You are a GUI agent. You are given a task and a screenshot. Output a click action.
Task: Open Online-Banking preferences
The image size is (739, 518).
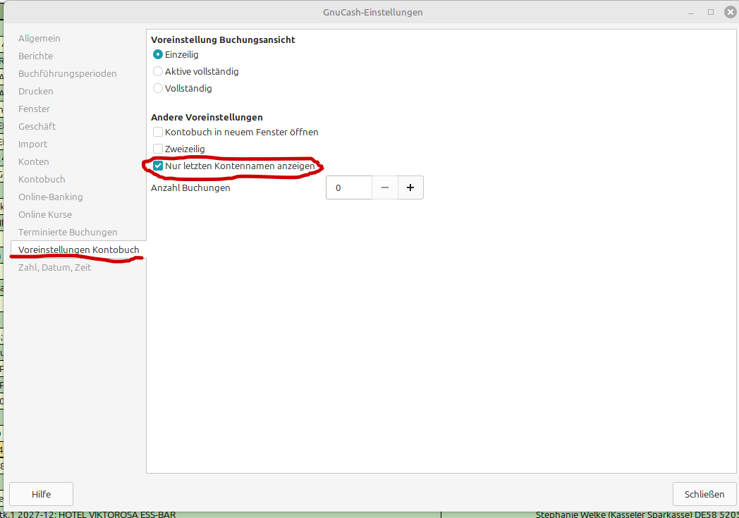51,197
